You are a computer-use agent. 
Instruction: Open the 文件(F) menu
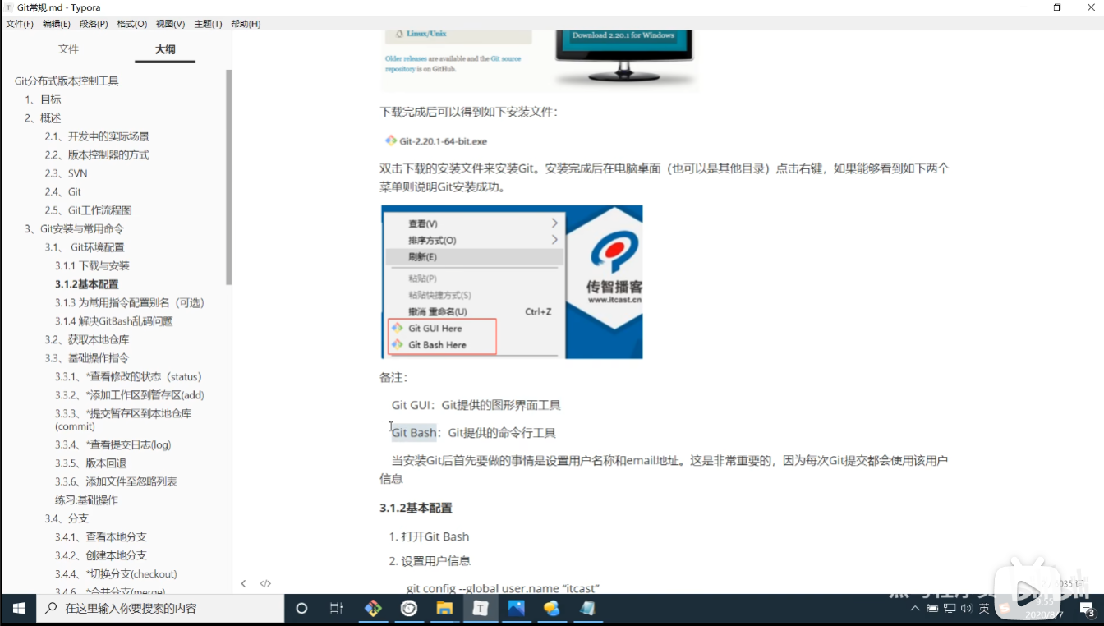click(20, 24)
